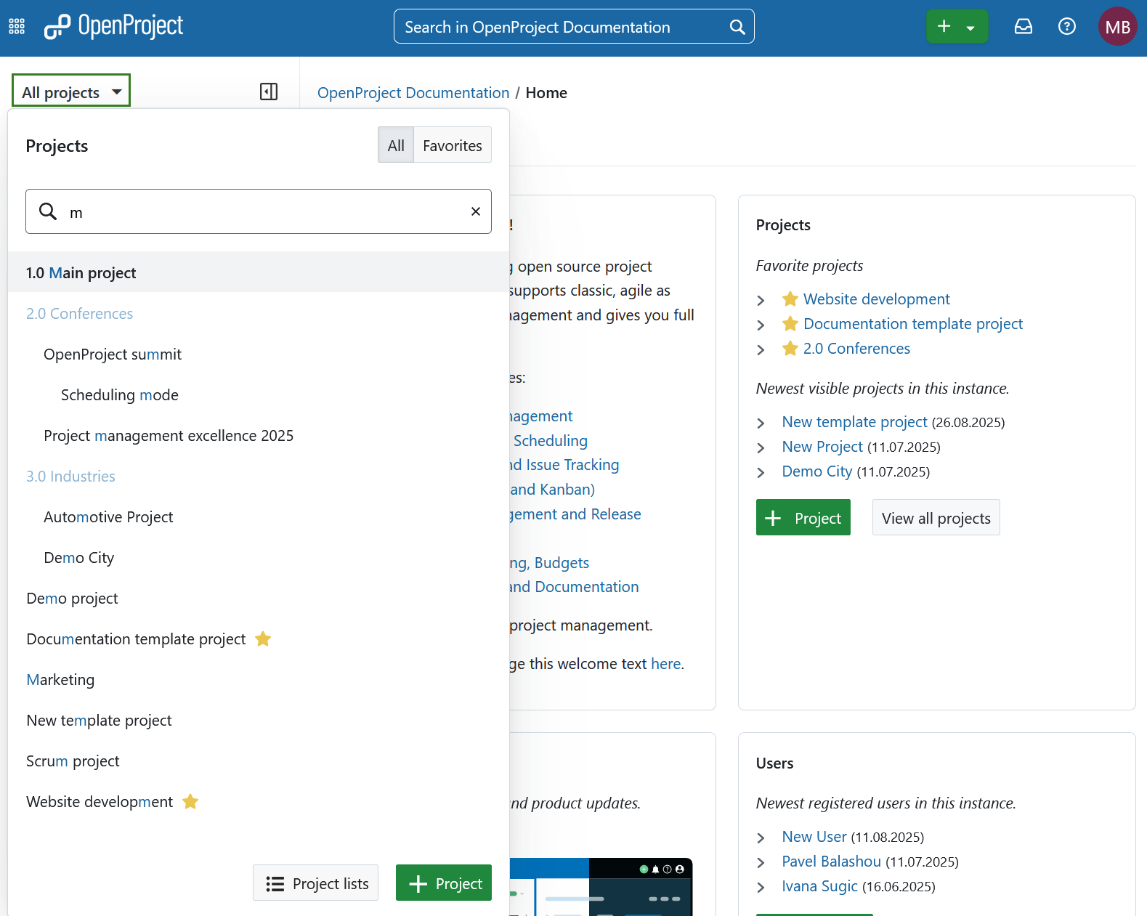The width and height of the screenshot is (1147, 916).
Task: Open the MB user avatar menu
Action: 1116,27
